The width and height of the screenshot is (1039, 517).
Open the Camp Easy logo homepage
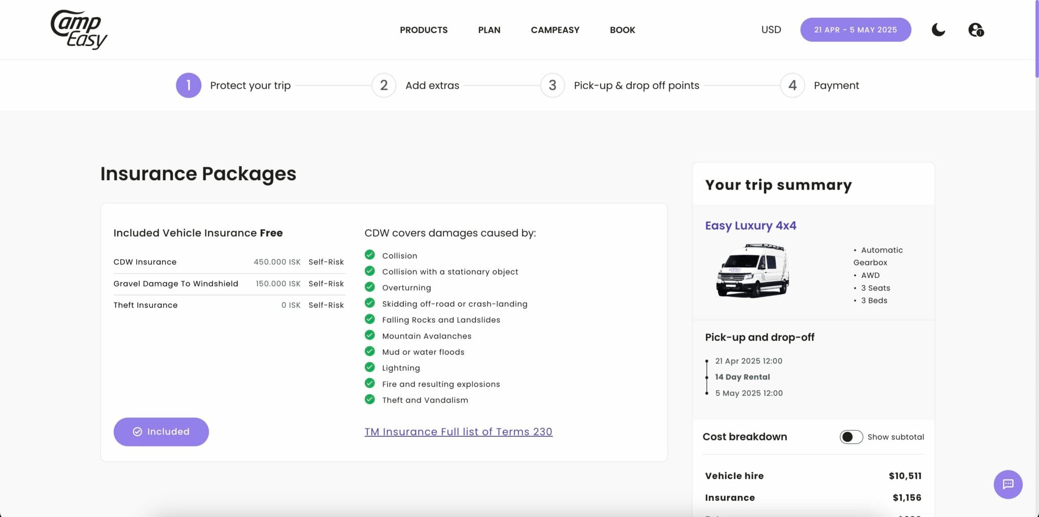click(x=79, y=29)
